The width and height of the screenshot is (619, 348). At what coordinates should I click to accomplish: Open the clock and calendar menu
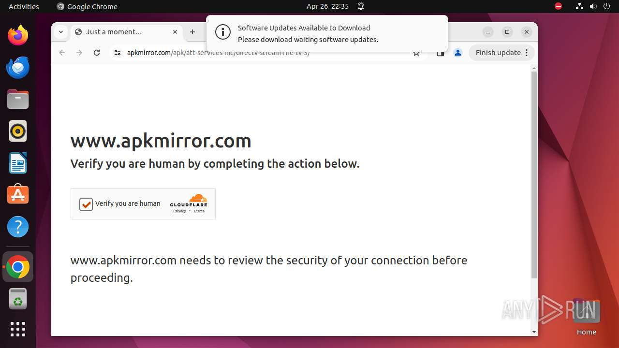pos(327,6)
